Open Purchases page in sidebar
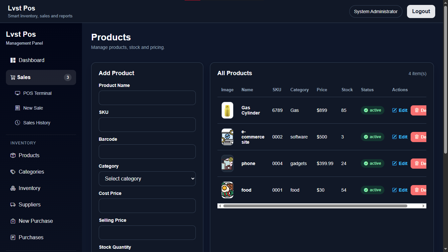This screenshot has width=448, height=252. click(x=41, y=238)
